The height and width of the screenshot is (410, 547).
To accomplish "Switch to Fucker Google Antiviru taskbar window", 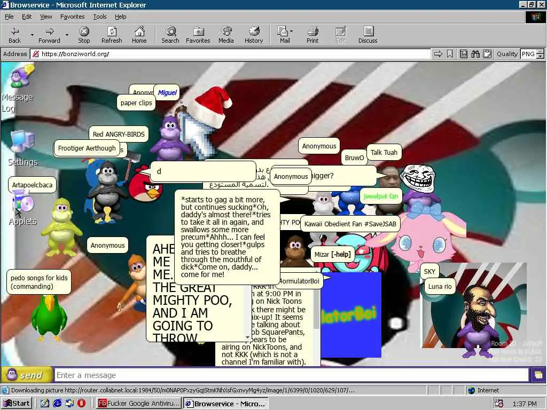I will (x=138, y=404).
